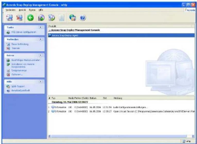Click the Bootfähiges Medium erstellen sidebar icon
Screen dimensions: 197x144
[x=8, y=60]
